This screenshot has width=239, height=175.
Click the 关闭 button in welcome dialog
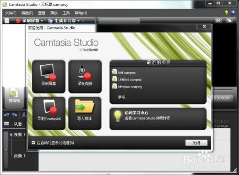coord(196,143)
